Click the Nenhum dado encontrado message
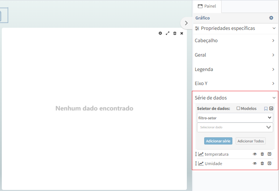This screenshot has height=191, width=279. pyautogui.click(x=94, y=108)
